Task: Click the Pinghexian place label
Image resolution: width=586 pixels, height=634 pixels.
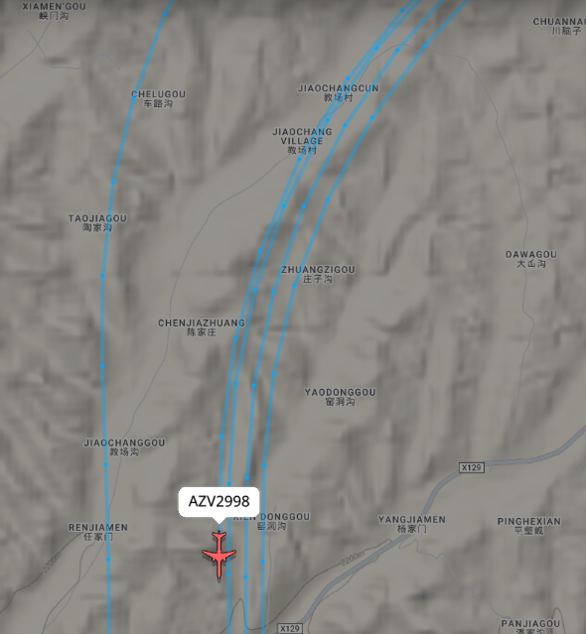Action: coord(529,526)
